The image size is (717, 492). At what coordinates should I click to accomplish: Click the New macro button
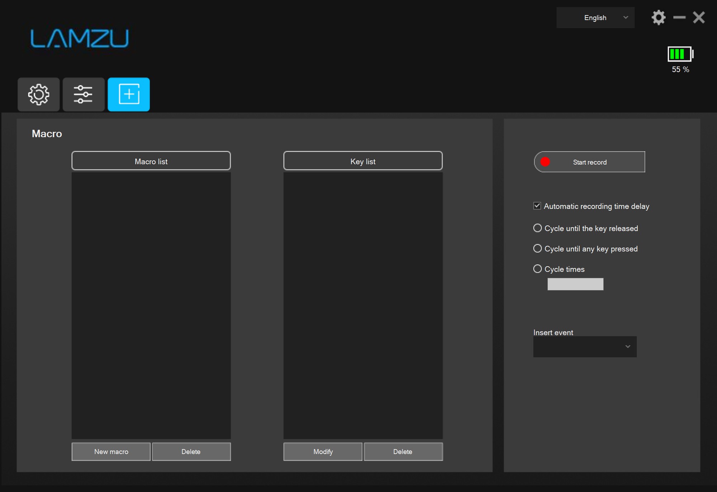coord(111,452)
